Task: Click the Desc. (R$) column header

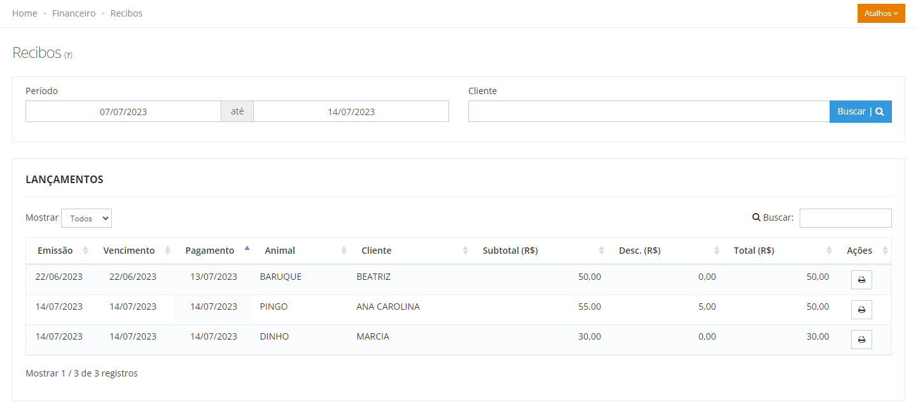Action: pos(640,251)
